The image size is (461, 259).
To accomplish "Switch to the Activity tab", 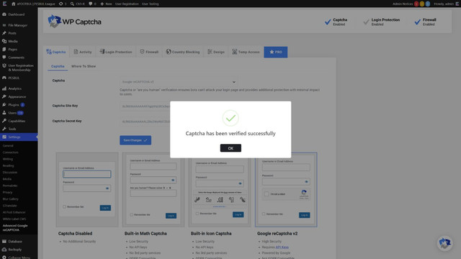I will 83,52.
